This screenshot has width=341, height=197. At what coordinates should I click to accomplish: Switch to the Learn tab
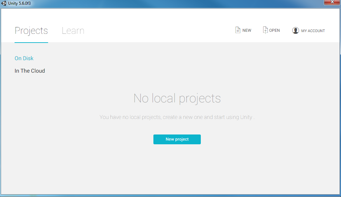73,31
